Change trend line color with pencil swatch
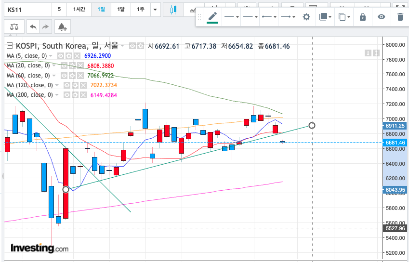Image resolution: width=409 pixels, height=262 pixels. pyautogui.click(x=212, y=17)
